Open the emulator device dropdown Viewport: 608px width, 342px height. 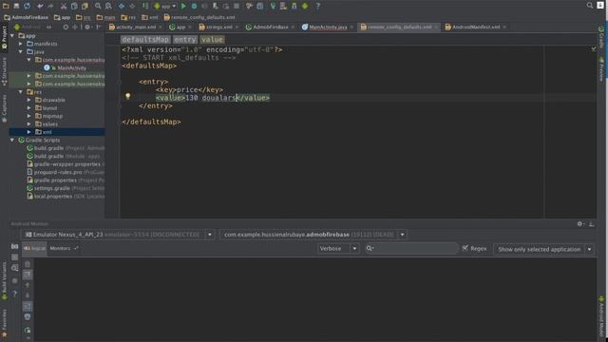210,235
